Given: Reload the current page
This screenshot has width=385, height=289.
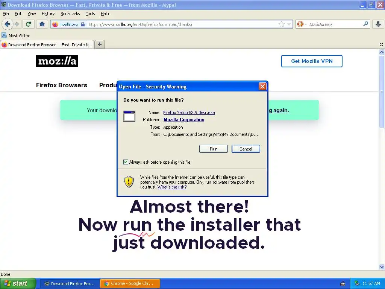Looking at the screenshot, I should click(x=29, y=24).
